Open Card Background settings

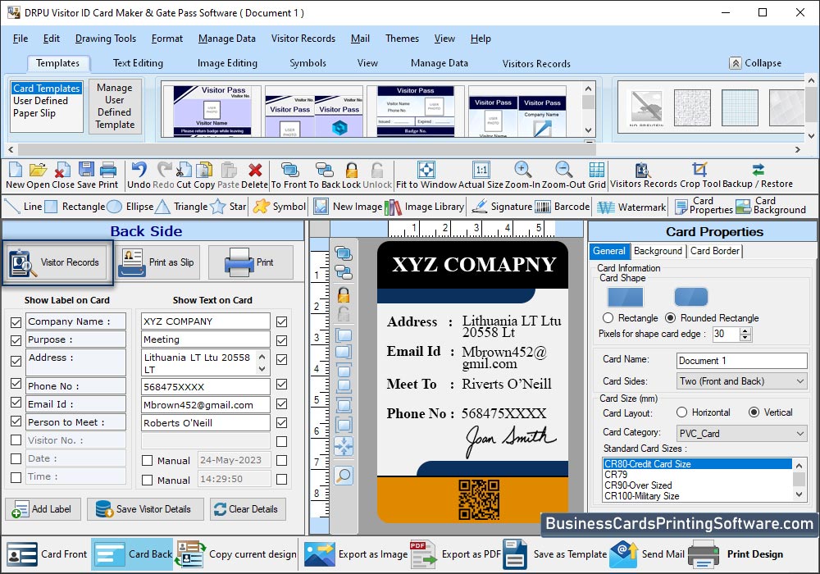(x=771, y=206)
